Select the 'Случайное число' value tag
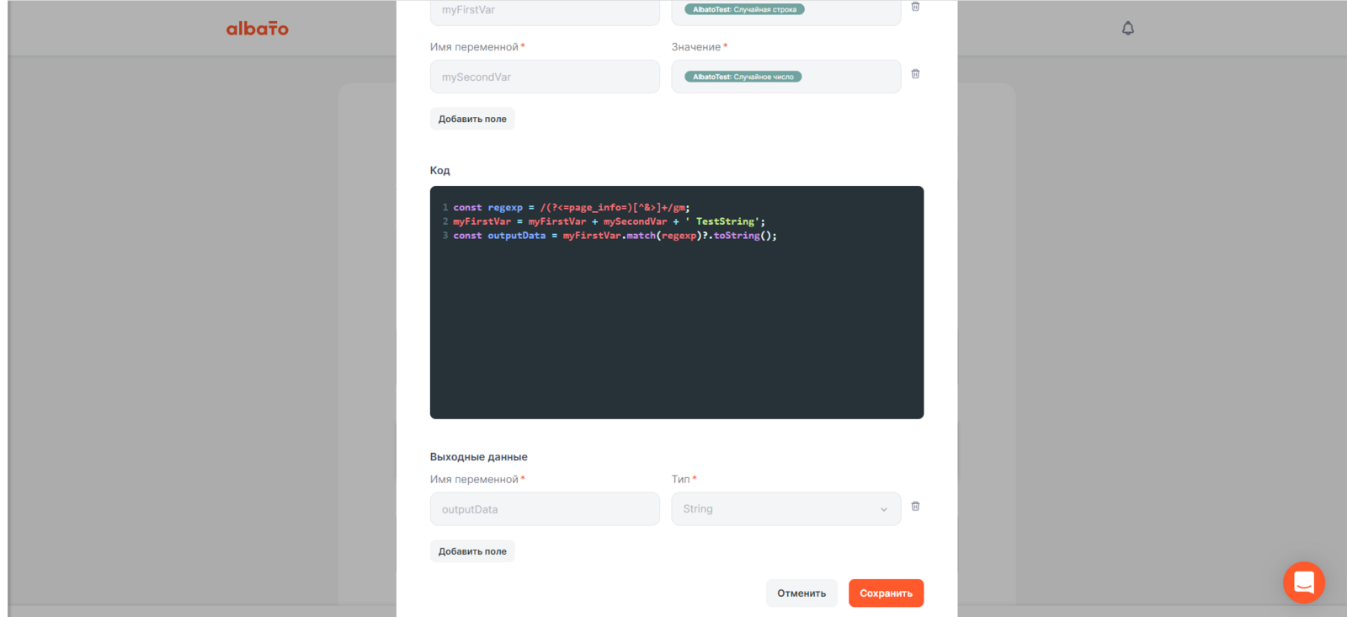This screenshot has height=617, width=1347. [x=743, y=77]
